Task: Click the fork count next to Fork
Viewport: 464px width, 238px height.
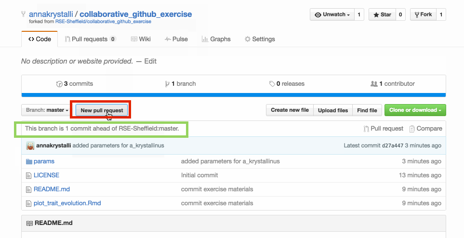Action: 441,14
